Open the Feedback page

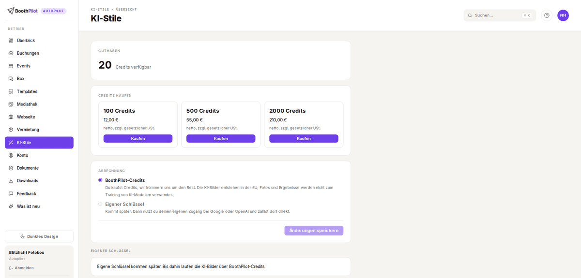pyautogui.click(x=39, y=194)
